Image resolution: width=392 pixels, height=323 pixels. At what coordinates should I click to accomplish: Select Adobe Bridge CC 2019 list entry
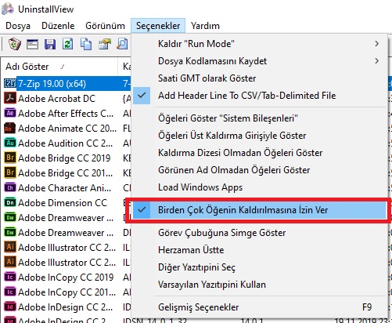pos(64,158)
